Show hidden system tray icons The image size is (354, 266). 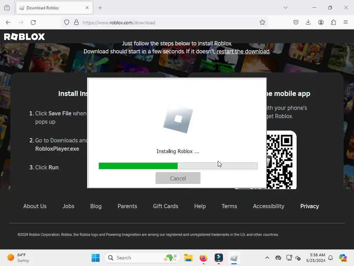267,258
